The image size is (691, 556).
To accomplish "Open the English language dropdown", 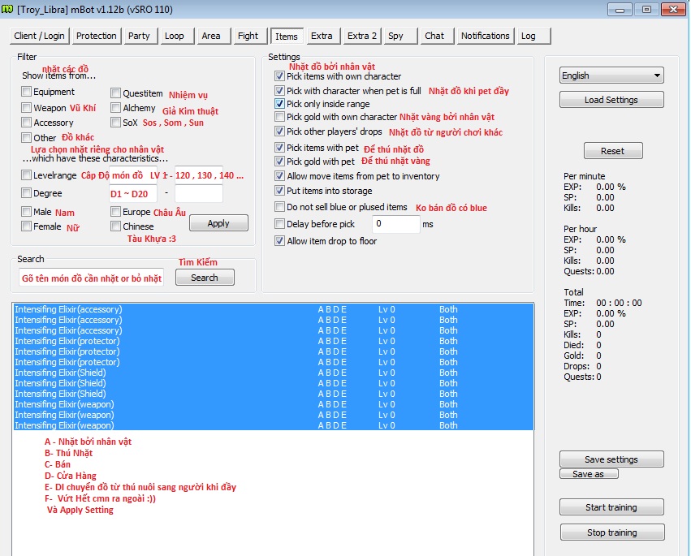I will click(x=611, y=75).
